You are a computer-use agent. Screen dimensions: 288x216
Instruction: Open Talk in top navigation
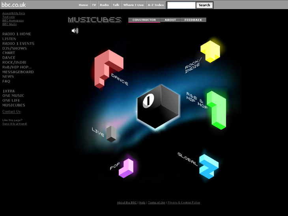pyautogui.click(x=116, y=5)
